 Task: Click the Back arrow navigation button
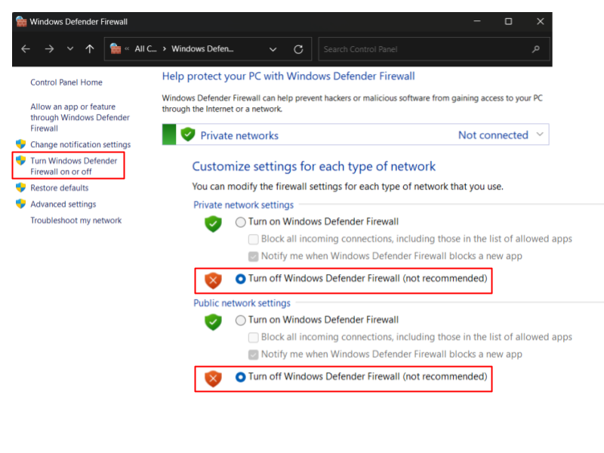pyautogui.click(x=26, y=49)
